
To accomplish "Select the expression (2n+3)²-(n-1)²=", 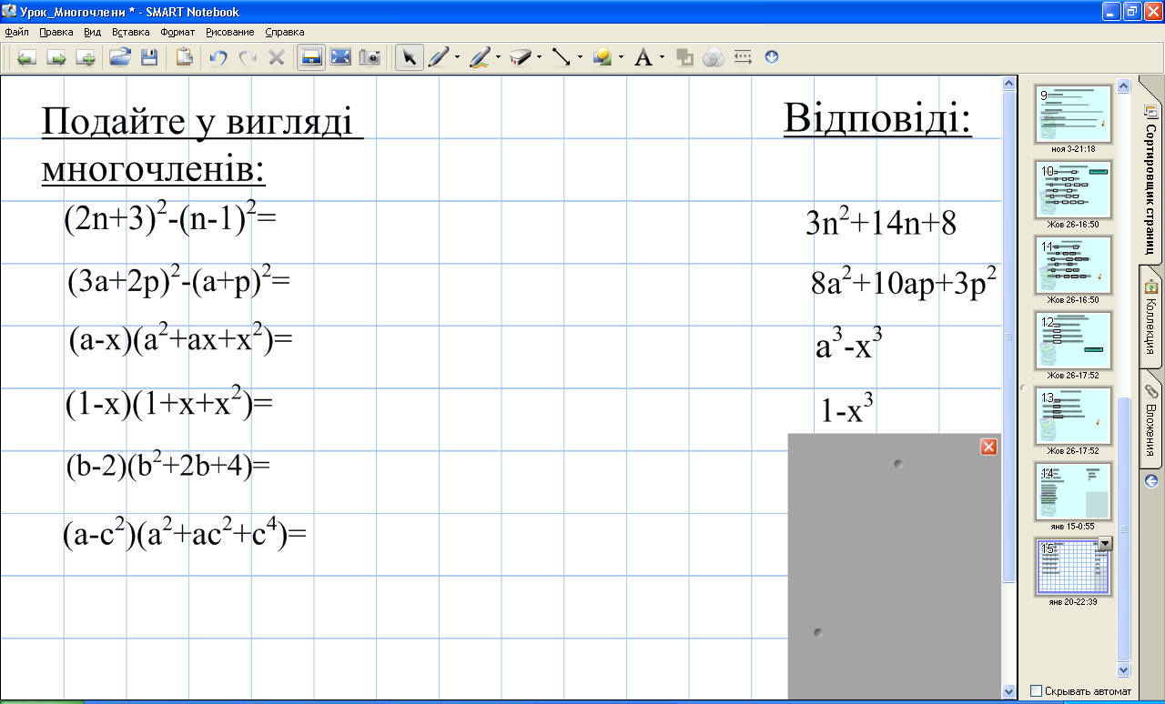I will (170, 219).
